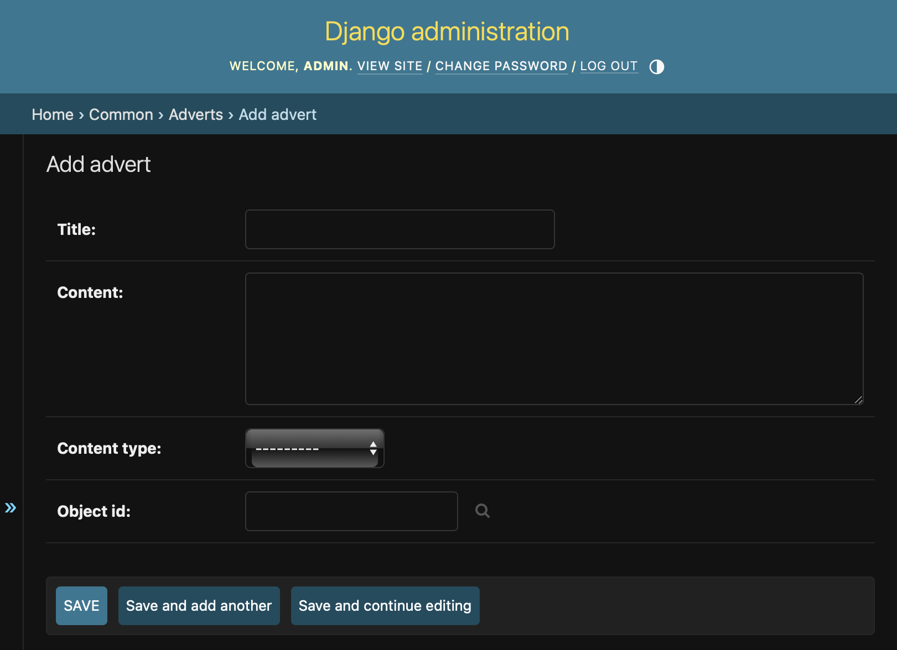Click the Content type: label

109,448
